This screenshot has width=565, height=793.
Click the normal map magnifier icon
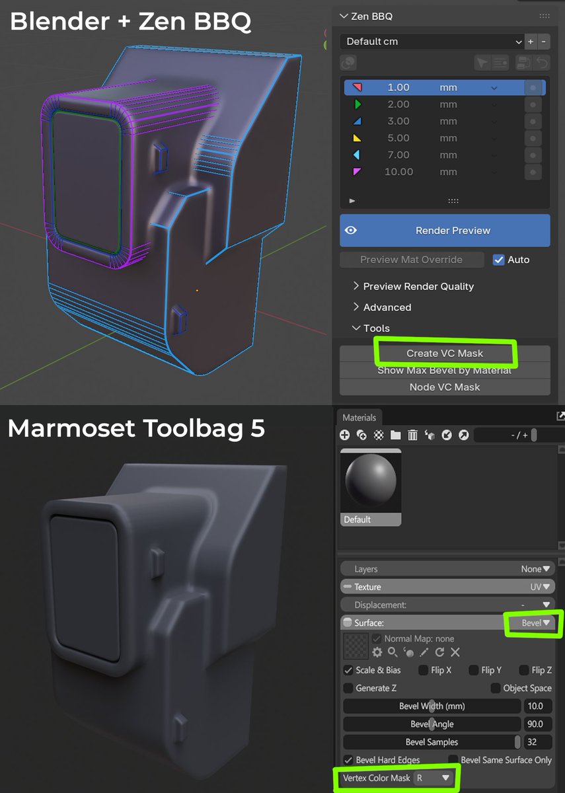click(393, 652)
